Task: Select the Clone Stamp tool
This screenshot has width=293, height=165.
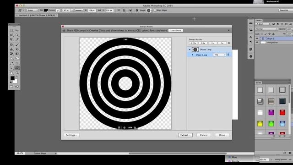Action: pos(11,49)
